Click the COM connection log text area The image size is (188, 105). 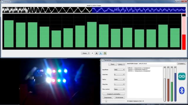(145, 82)
